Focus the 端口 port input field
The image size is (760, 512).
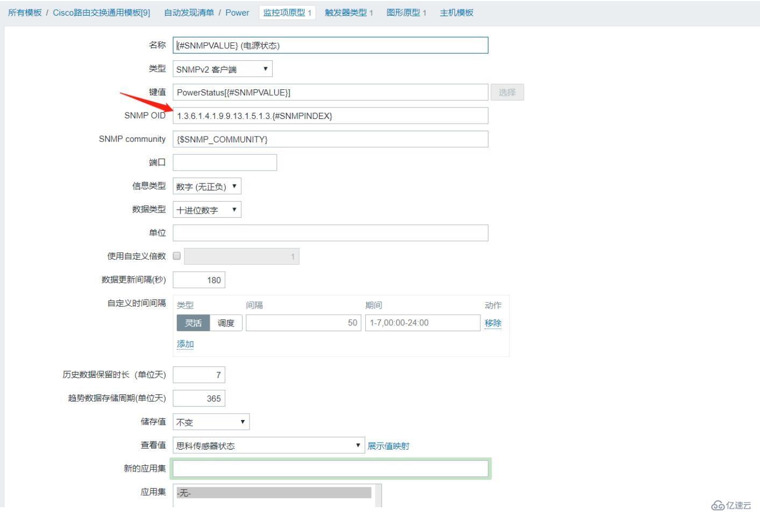click(x=225, y=162)
